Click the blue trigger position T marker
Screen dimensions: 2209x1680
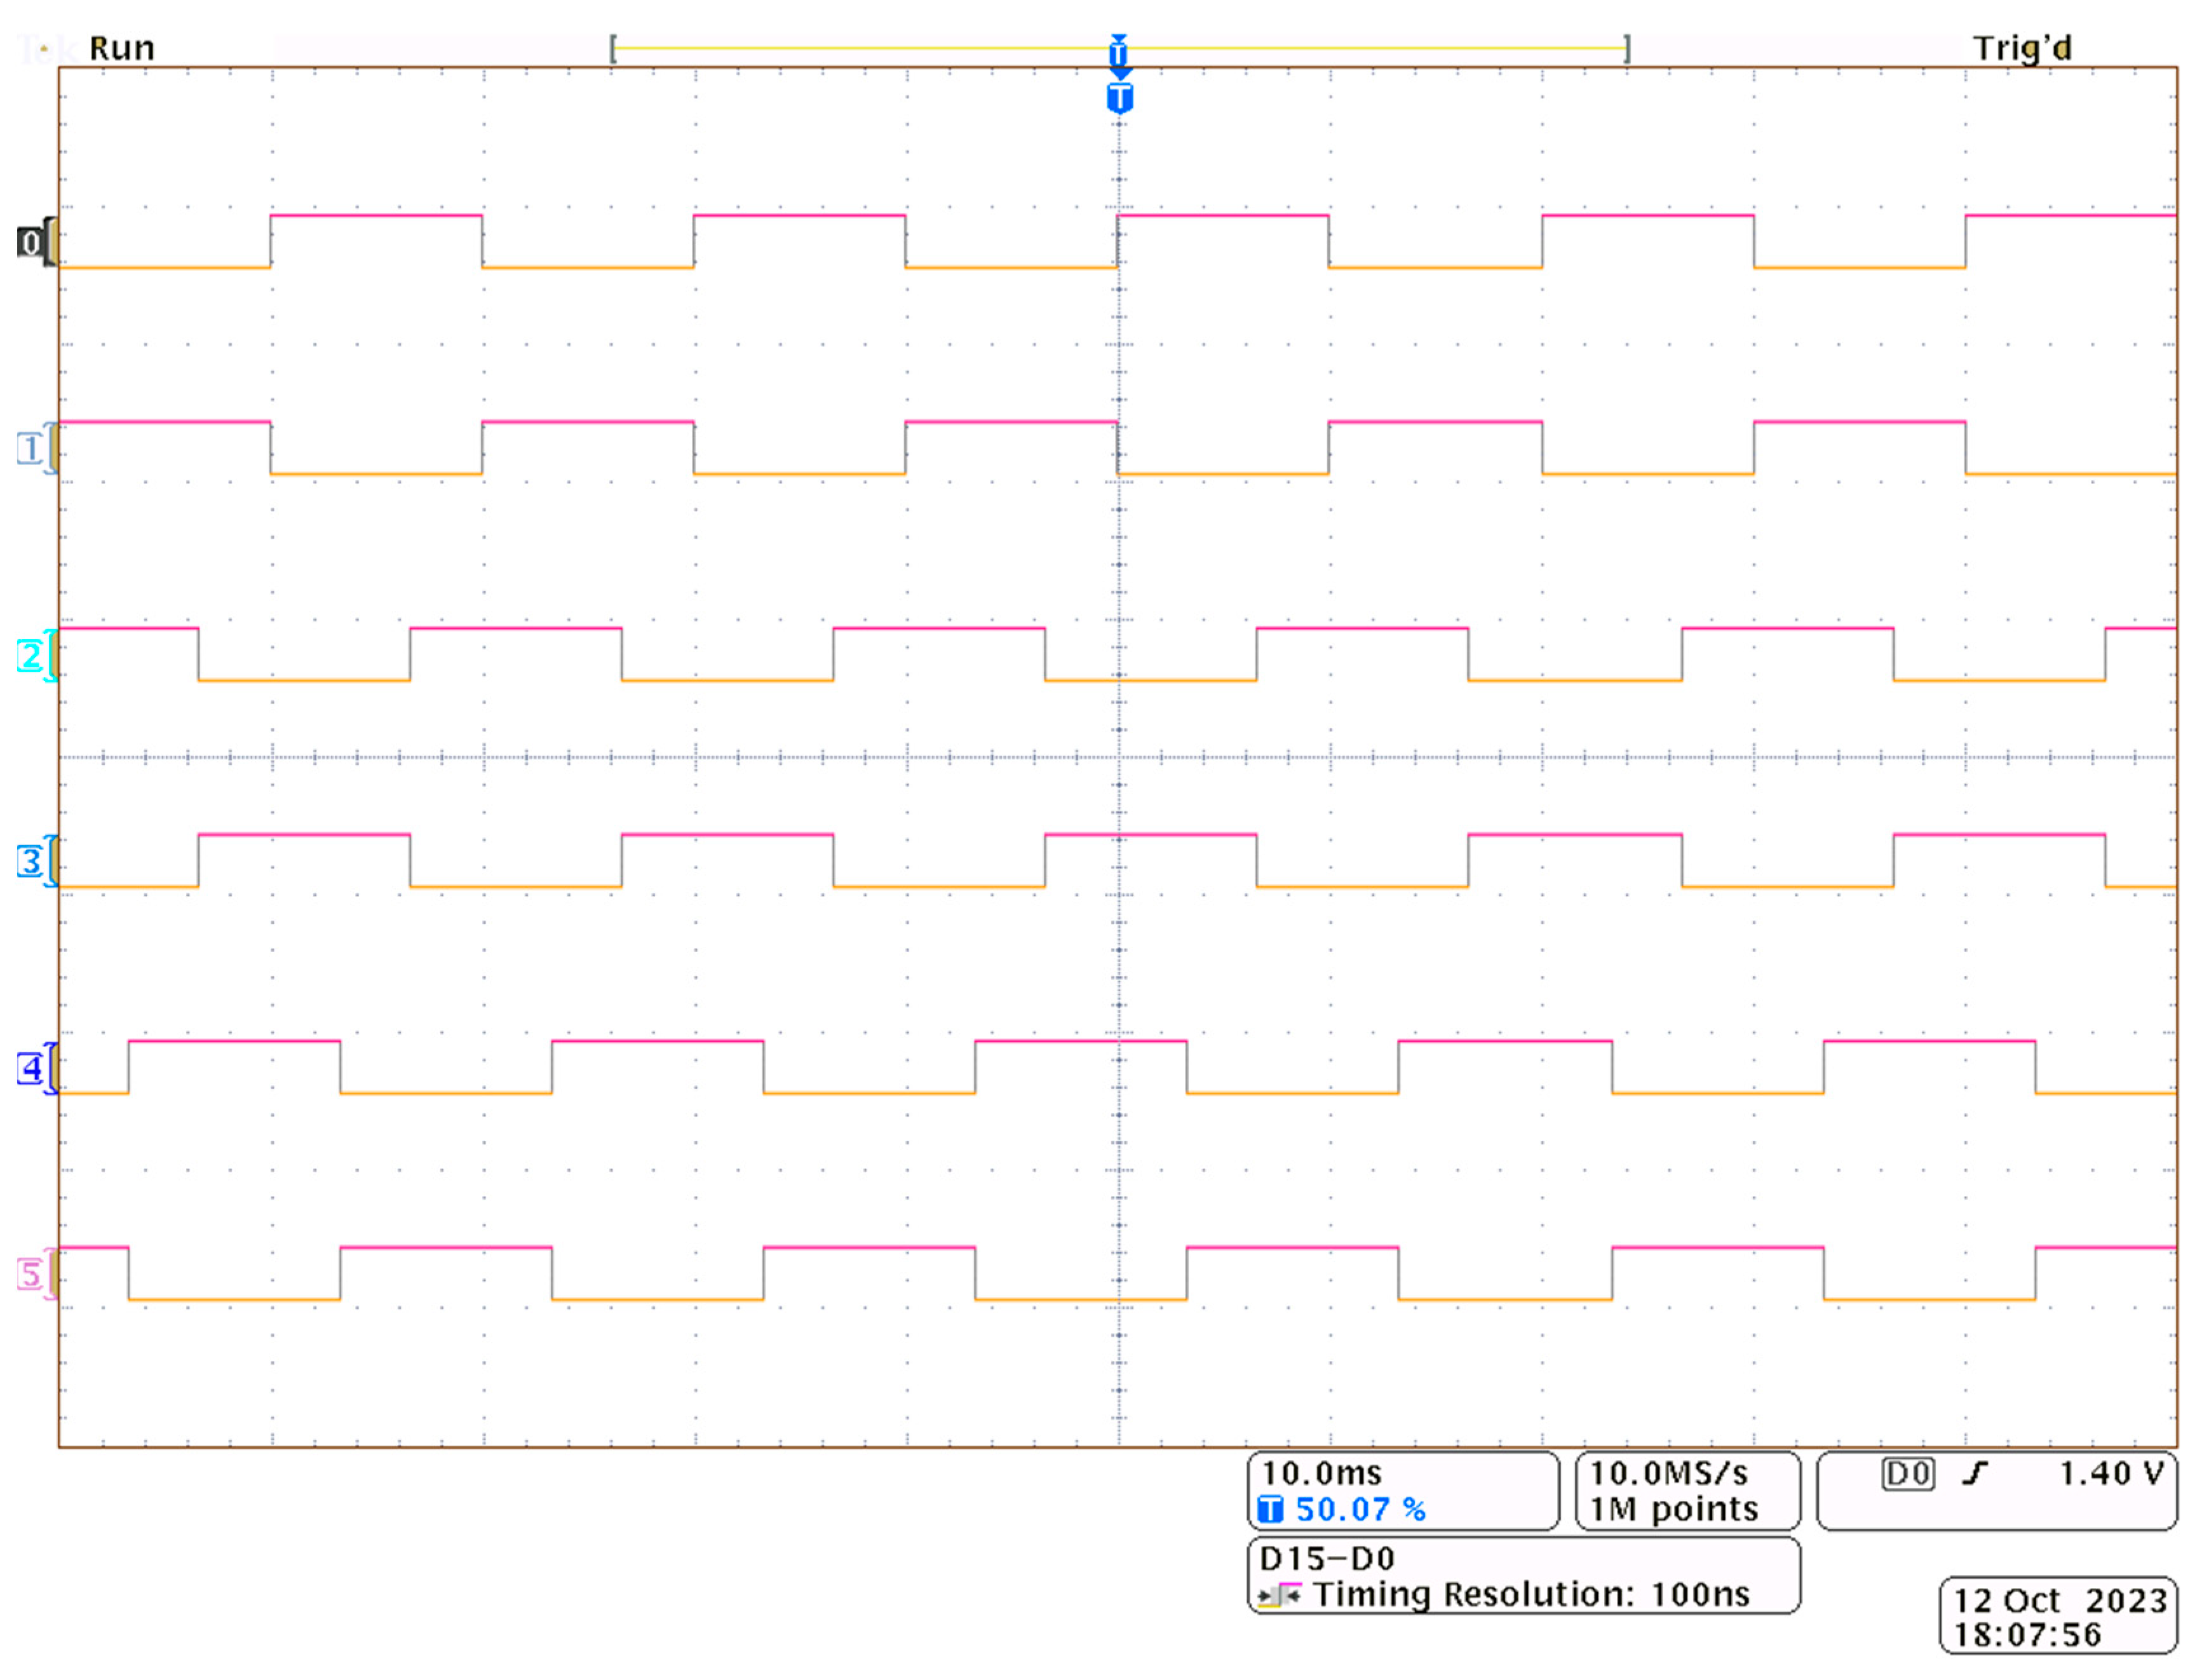click(1119, 99)
